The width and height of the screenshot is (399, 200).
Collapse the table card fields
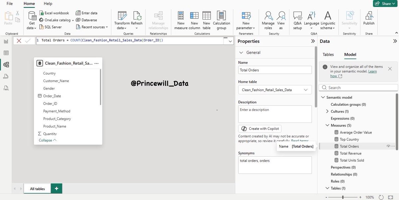click(x=48, y=140)
